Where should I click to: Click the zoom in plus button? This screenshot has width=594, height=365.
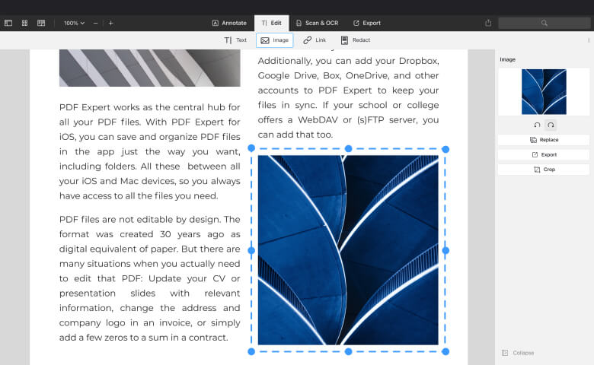click(110, 23)
